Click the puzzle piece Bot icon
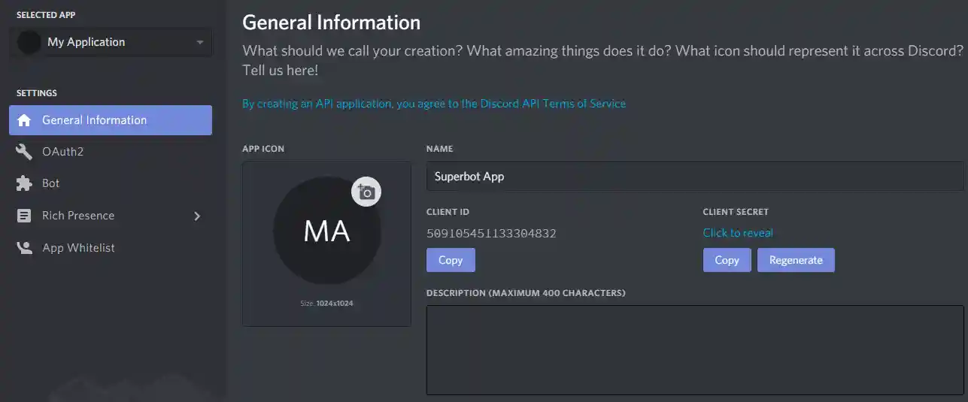The width and height of the screenshot is (968, 402). coord(25,183)
